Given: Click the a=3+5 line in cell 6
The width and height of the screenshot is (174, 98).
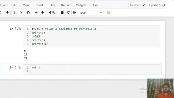Looking at the screenshot, I should pyautogui.click(x=64, y=29).
